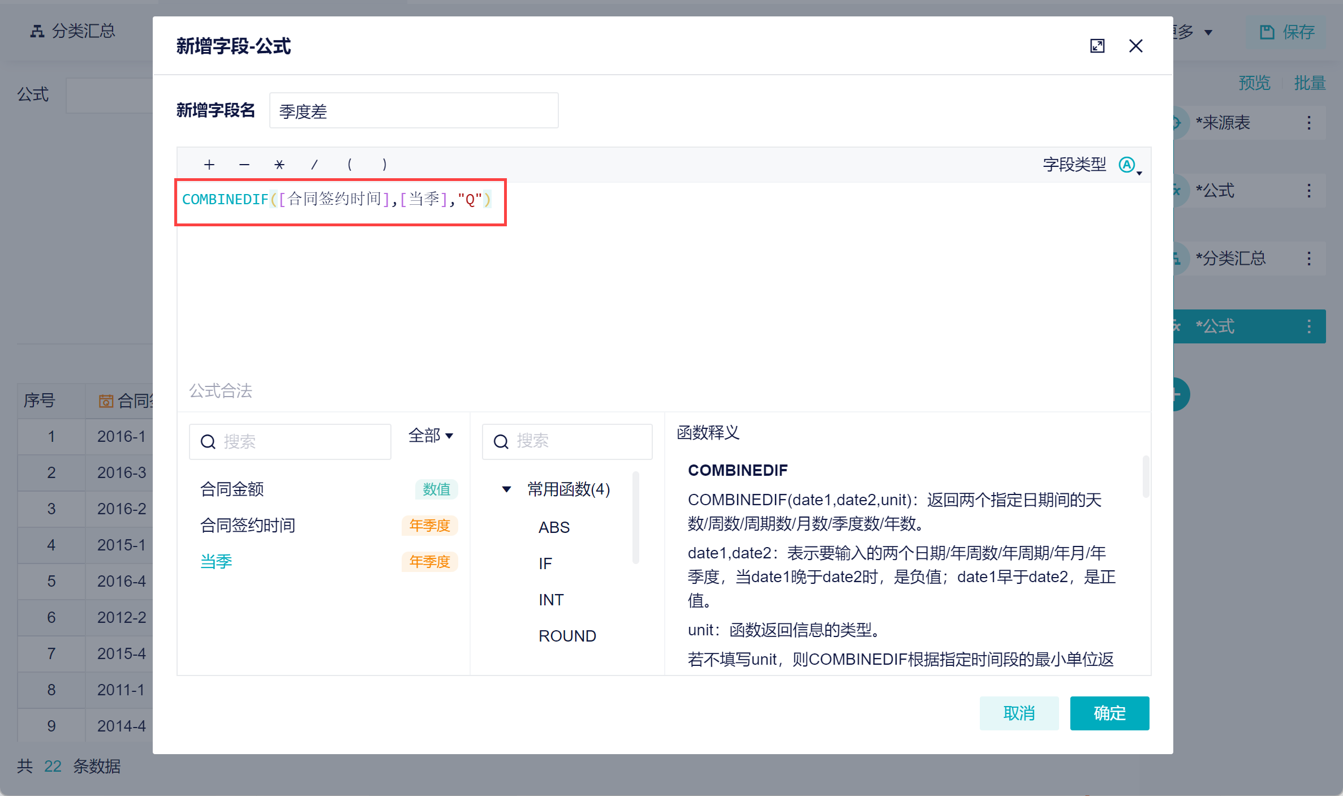This screenshot has width=1343, height=796.
Task: Insert the left parenthesis symbol
Action: click(x=350, y=165)
